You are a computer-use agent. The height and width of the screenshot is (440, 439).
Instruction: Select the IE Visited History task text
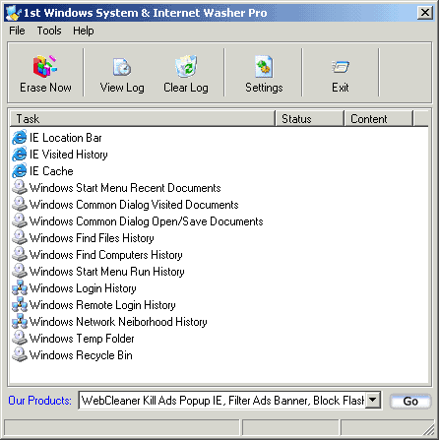(69, 155)
